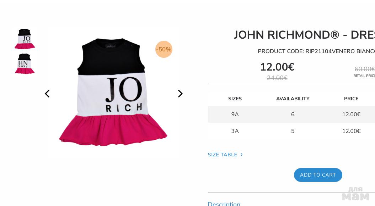The height and width of the screenshot is (206, 375).
Task: Select size 3A row
Action: click(291, 131)
